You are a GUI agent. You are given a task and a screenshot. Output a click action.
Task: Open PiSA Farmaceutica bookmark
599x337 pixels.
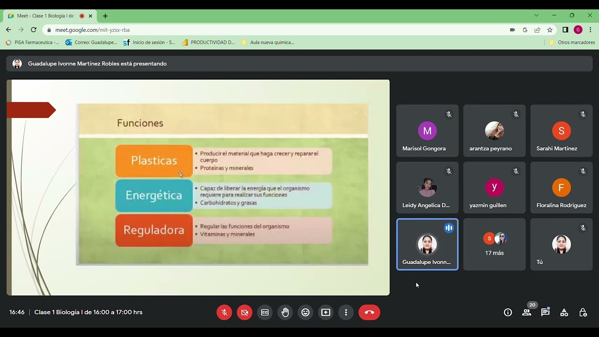point(32,42)
